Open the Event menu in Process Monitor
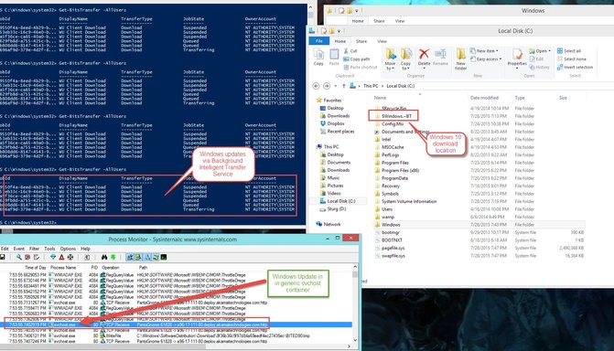The width and height of the screenshot is (614, 351). (19, 249)
